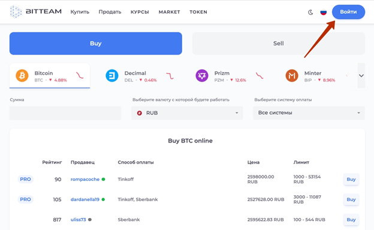374x230 pixels.
Task: Click PRO badge in rompacoche row
Action: coord(25,179)
